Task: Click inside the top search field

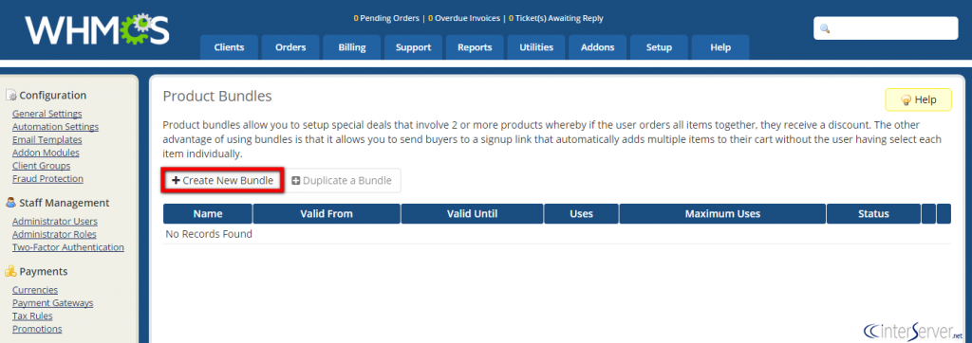Action: coord(886,28)
